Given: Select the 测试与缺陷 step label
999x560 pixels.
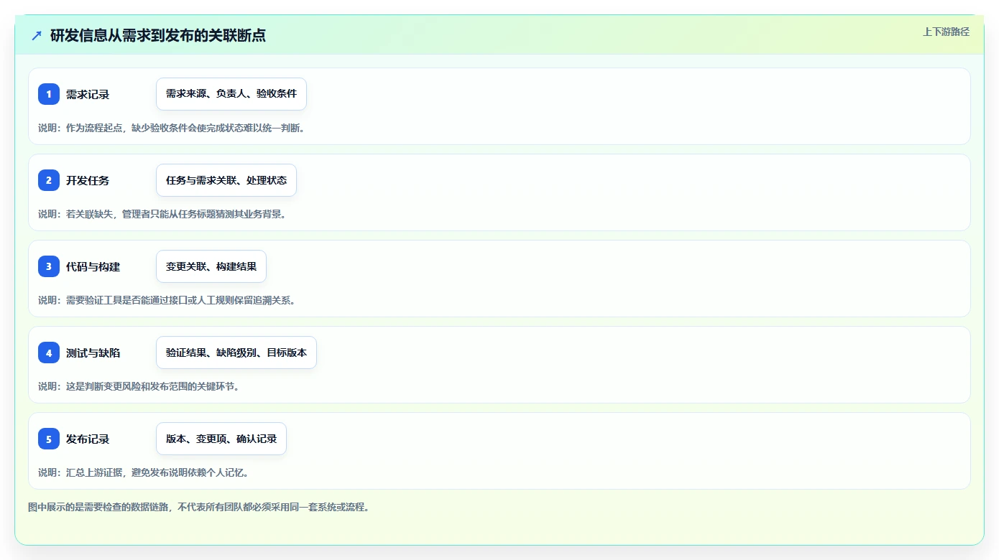Looking at the screenshot, I should (93, 353).
